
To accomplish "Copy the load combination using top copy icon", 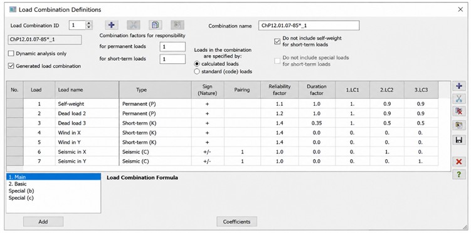I will coord(156,25).
